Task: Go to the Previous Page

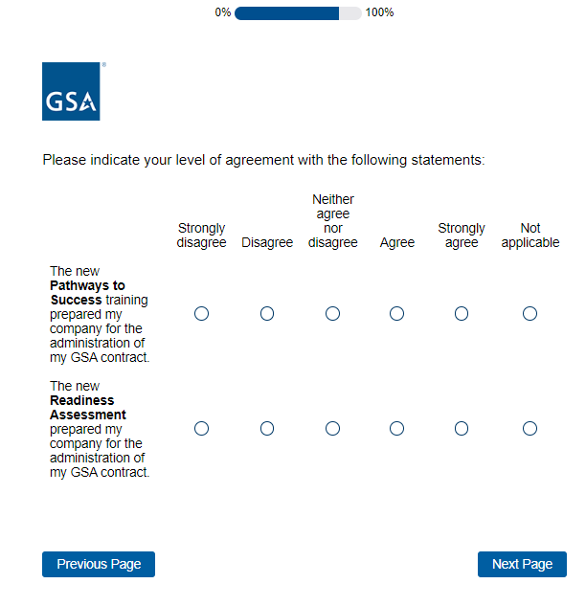Action: click(x=99, y=565)
